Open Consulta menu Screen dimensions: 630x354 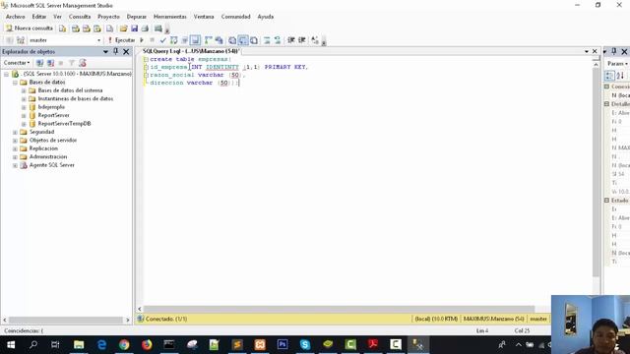tap(80, 17)
